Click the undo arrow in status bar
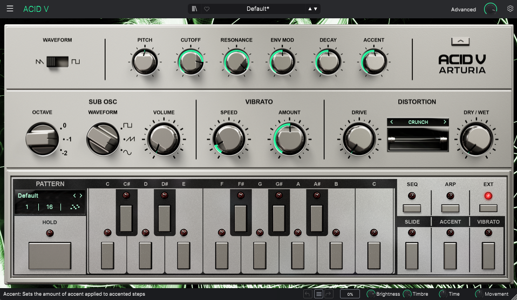 click(x=307, y=294)
